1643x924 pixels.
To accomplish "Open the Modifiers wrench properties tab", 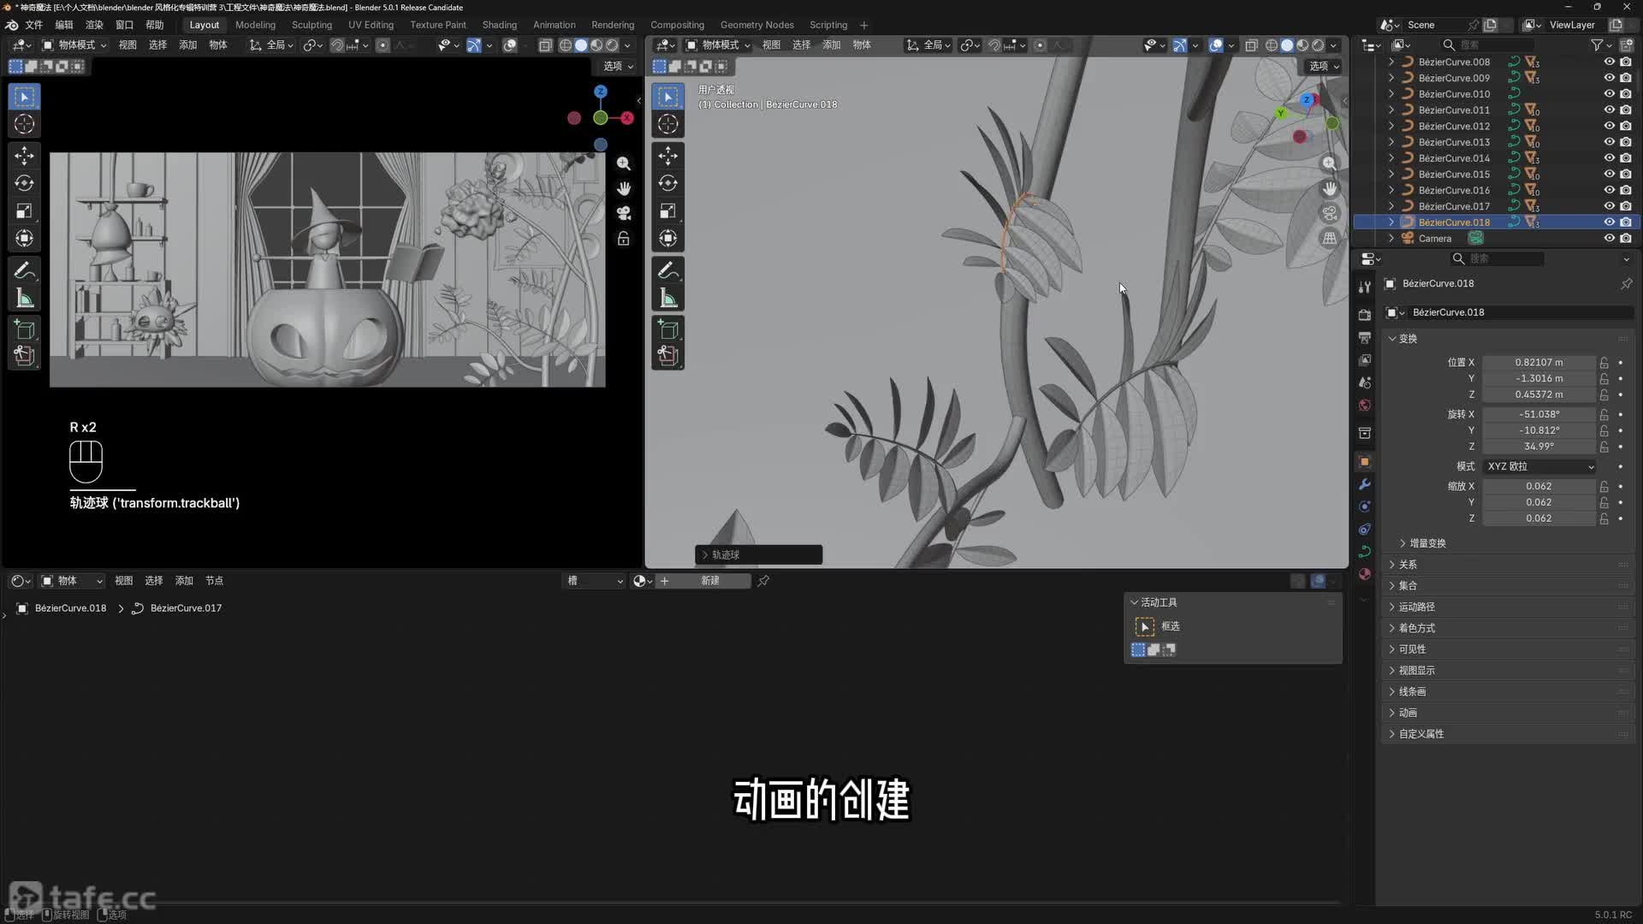I will tap(1365, 484).
